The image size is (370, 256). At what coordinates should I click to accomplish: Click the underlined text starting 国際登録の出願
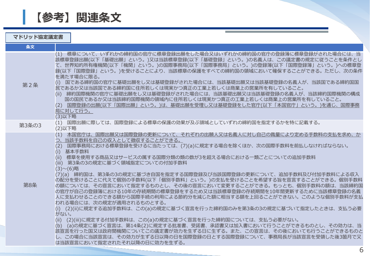(x=208, y=108)
